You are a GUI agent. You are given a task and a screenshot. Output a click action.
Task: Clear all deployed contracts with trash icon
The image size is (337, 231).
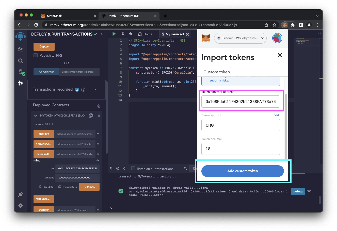[99, 106]
